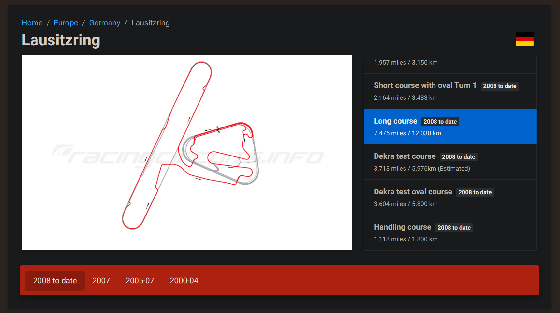
Task: Click the Lausitzring page heading
Action: [x=61, y=40]
